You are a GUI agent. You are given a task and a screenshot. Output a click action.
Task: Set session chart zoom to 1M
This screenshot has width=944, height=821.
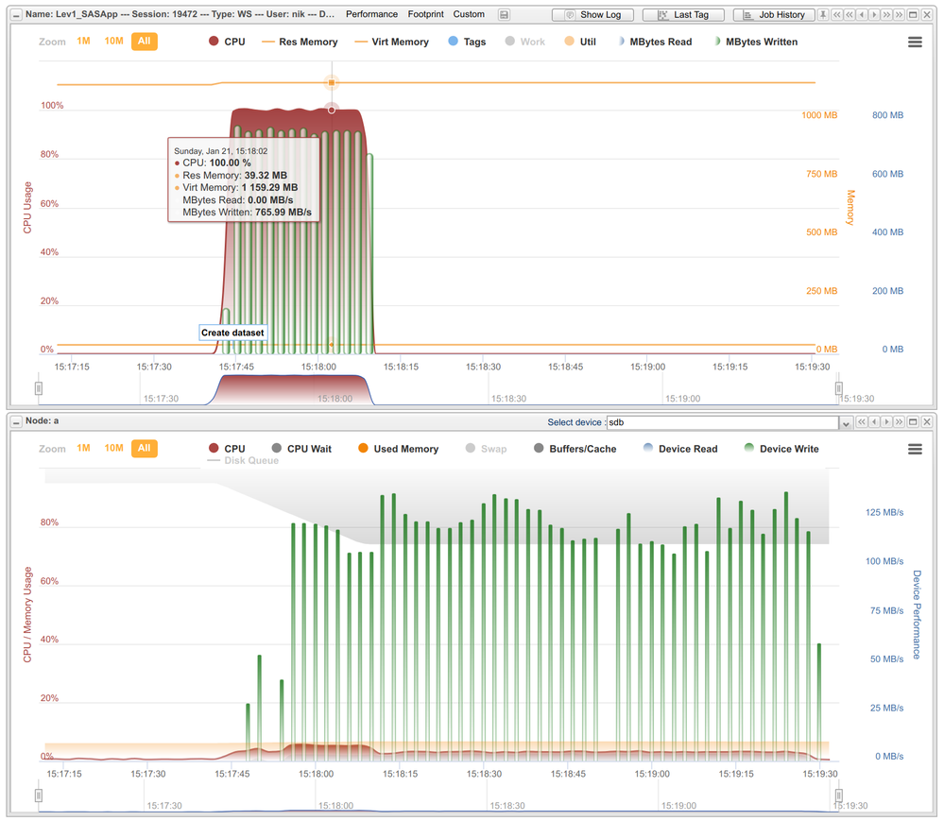point(84,41)
